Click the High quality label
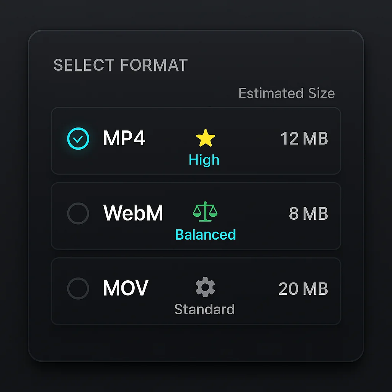Image resolution: width=392 pixels, height=392 pixels. click(x=204, y=159)
